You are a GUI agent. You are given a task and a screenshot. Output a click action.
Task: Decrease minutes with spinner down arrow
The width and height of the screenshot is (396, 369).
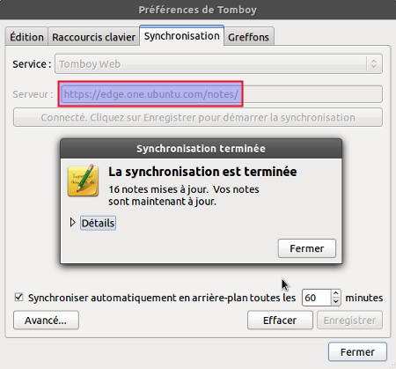point(336,301)
